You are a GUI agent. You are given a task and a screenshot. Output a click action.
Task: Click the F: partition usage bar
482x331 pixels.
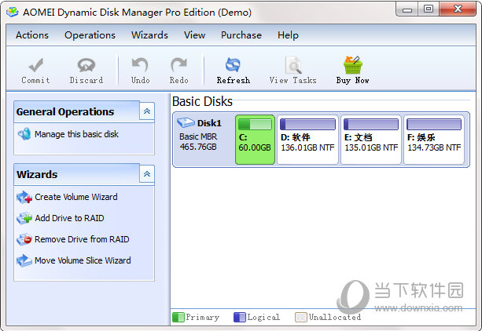tap(434, 124)
